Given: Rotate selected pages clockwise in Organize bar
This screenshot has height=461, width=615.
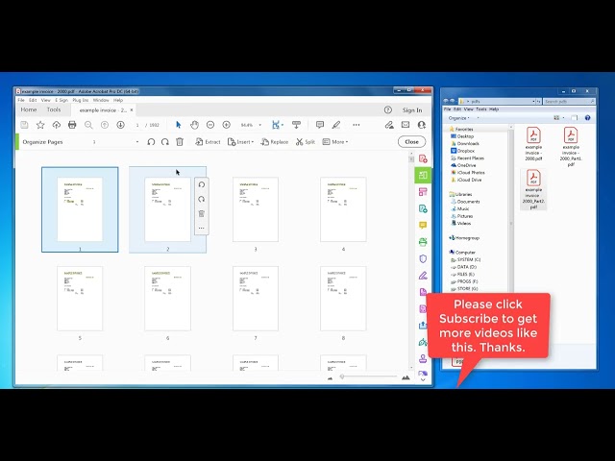Looking at the screenshot, I should [165, 142].
